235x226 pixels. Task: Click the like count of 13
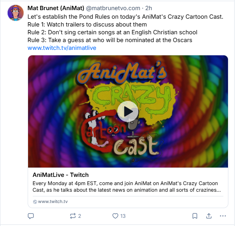pyautogui.click(x=123, y=215)
